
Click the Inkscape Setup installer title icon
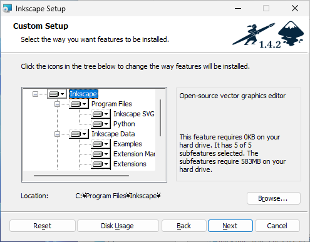coord(8,9)
